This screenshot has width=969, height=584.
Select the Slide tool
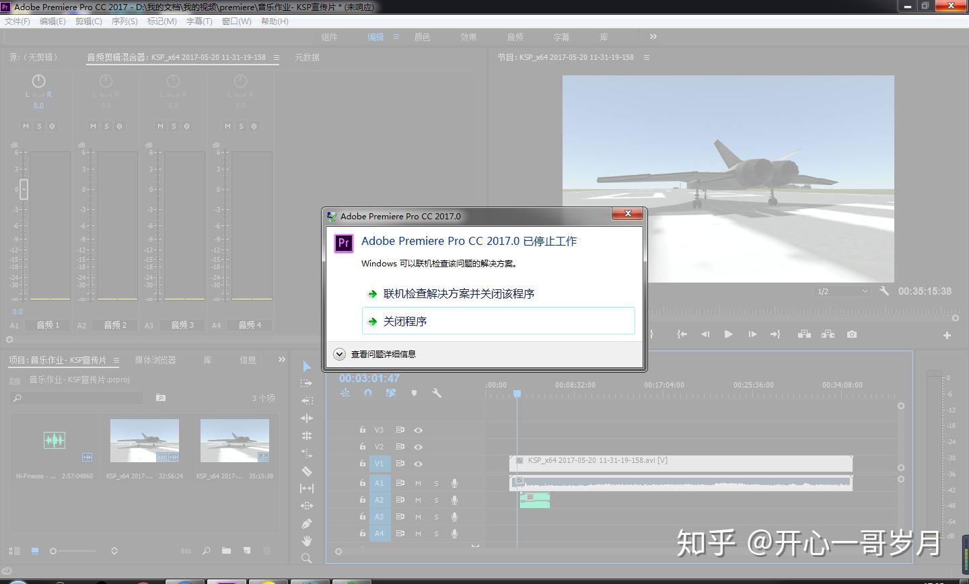tap(307, 505)
